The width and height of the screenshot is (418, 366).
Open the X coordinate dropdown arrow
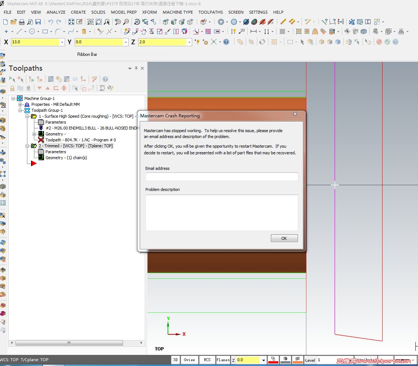pyautogui.click(x=62, y=42)
